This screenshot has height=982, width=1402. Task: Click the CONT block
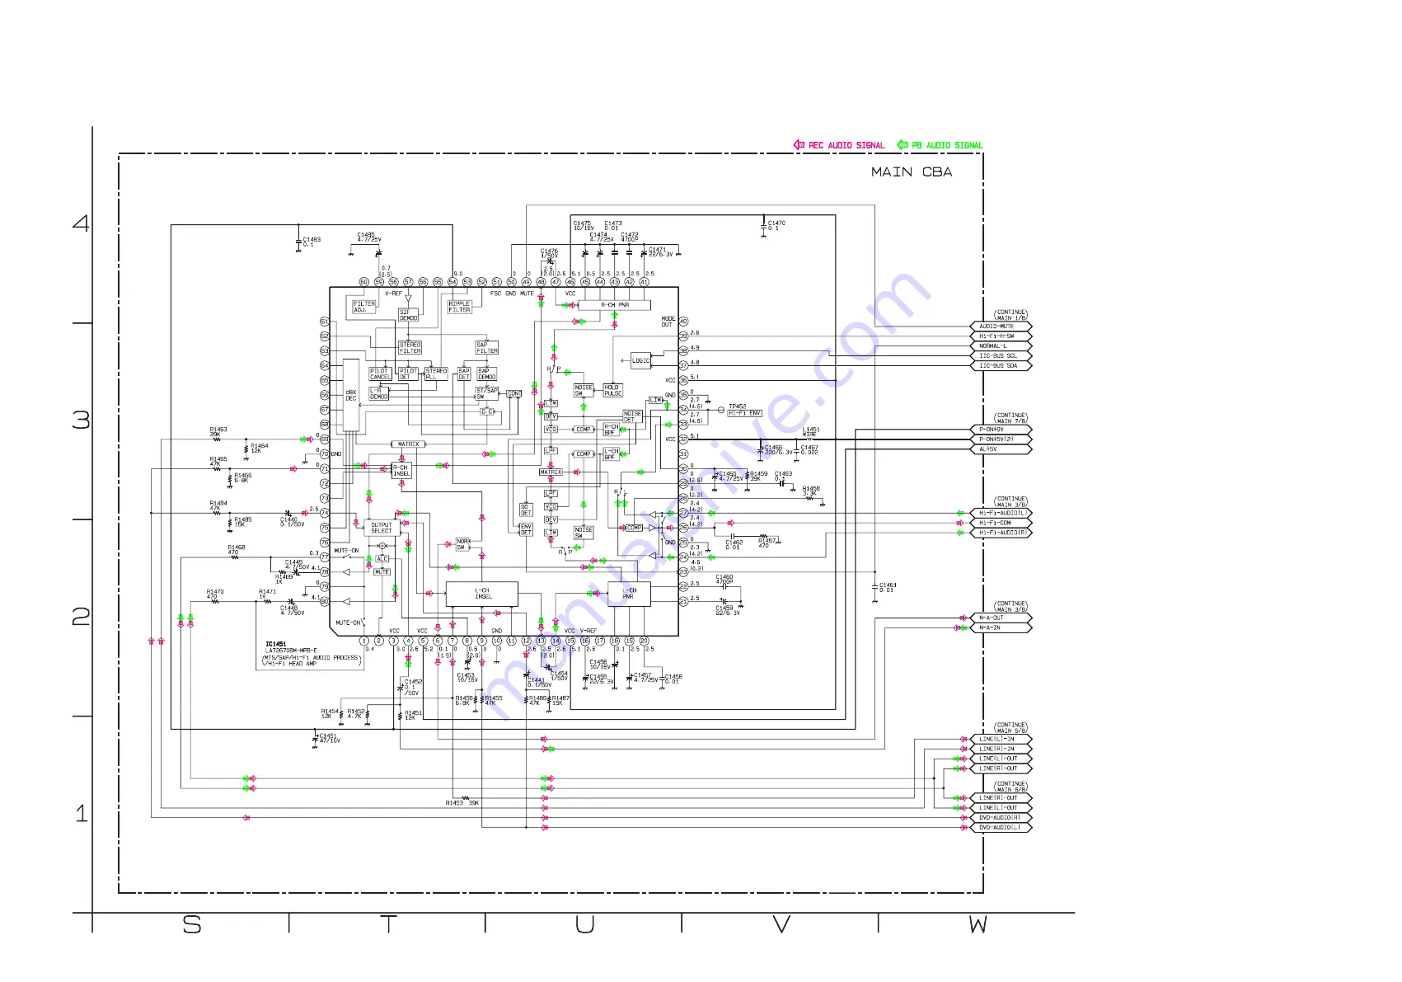[x=514, y=394]
